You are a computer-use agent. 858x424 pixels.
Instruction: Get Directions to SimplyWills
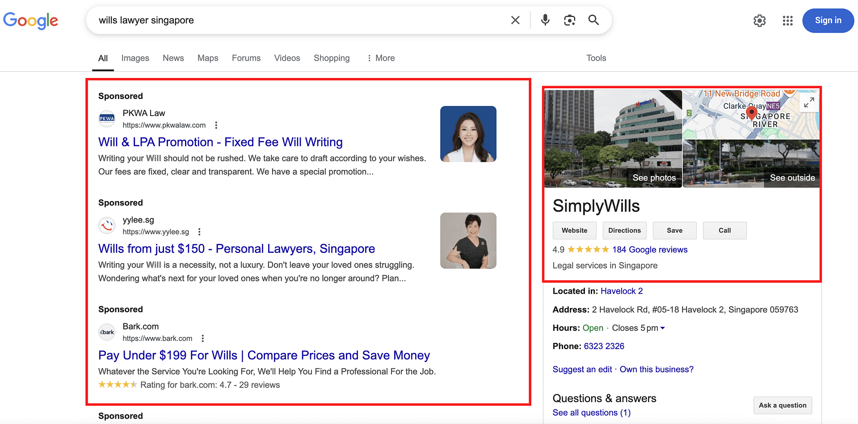click(x=625, y=231)
